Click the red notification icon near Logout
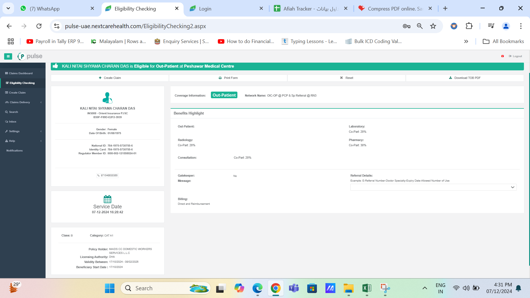Image resolution: width=530 pixels, height=298 pixels. 502,56
